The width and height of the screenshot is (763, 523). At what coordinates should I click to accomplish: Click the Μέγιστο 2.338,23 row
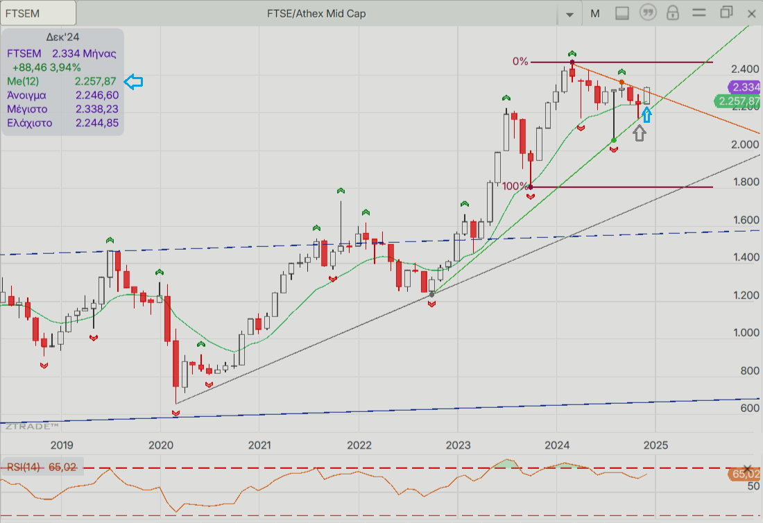(x=62, y=109)
